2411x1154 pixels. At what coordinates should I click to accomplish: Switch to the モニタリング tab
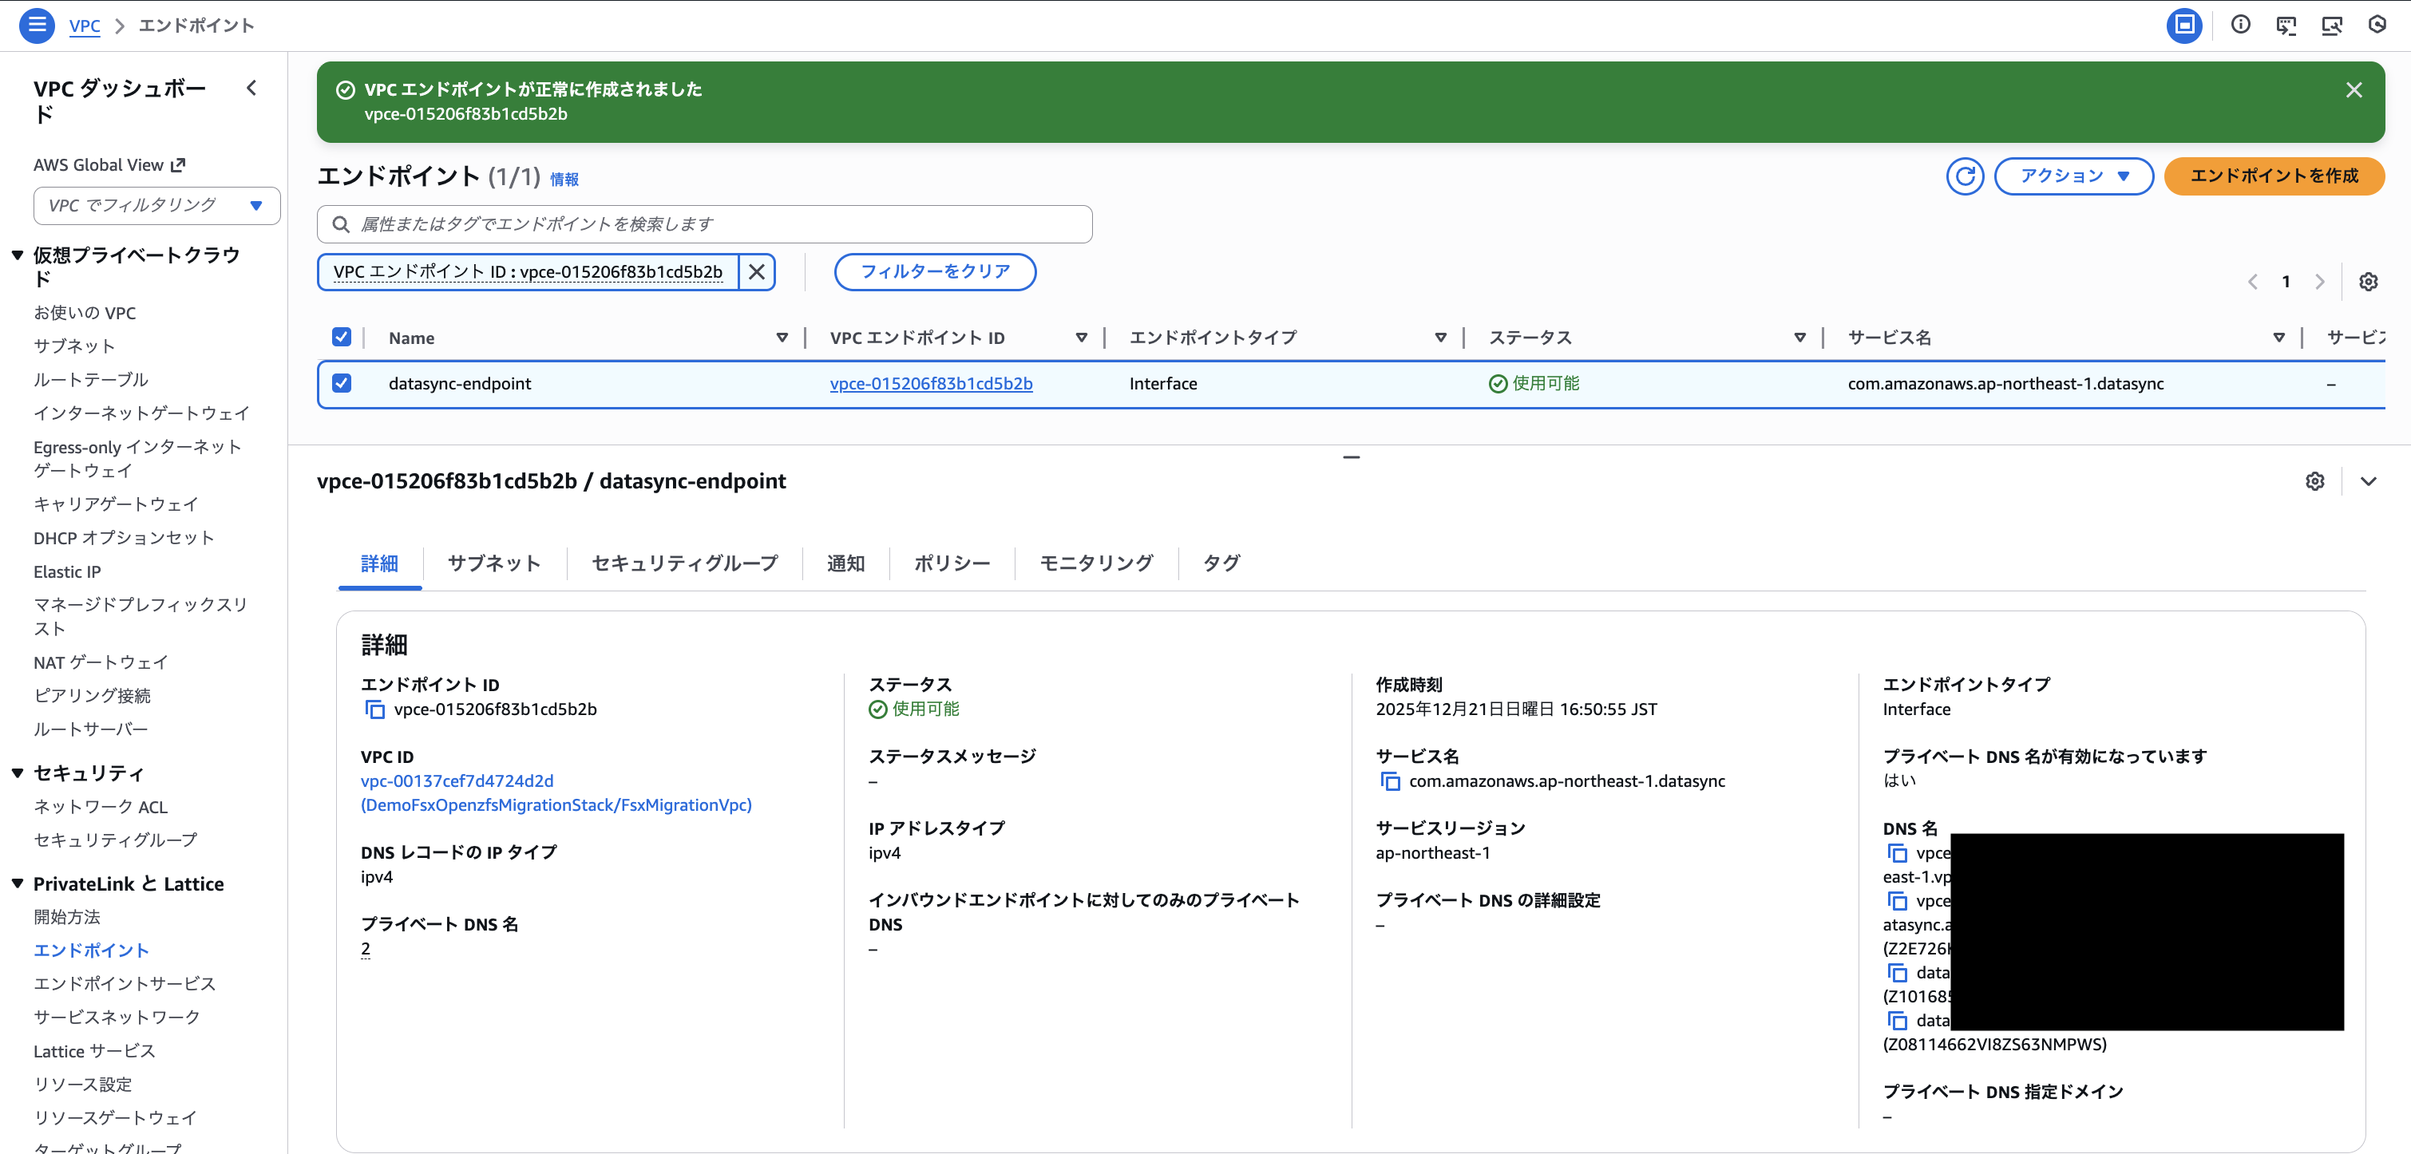pyautogui.click(x=1095, y=563)
